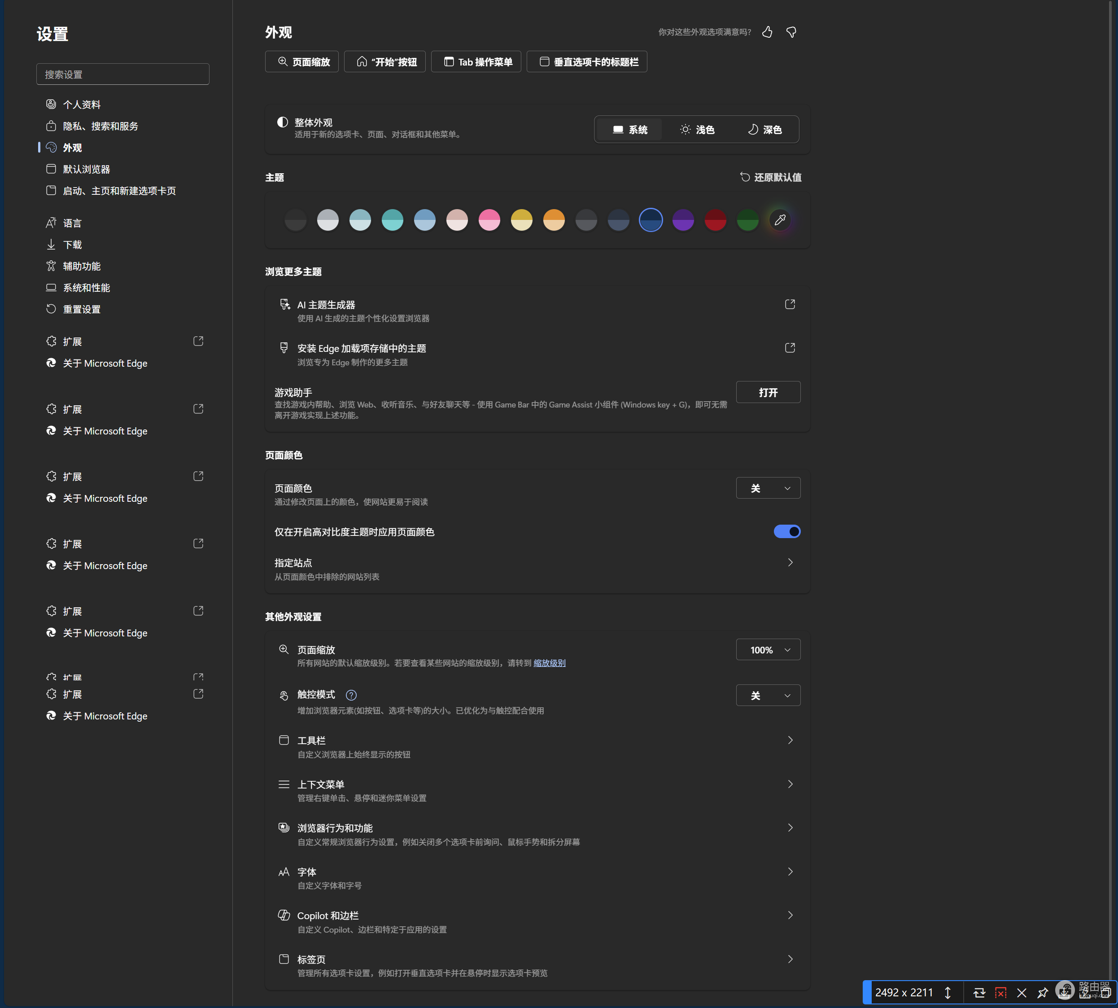Follow the 缩放级别 link
Viewport: 1118px width, 1008px height.
click(x=549, y=663)
